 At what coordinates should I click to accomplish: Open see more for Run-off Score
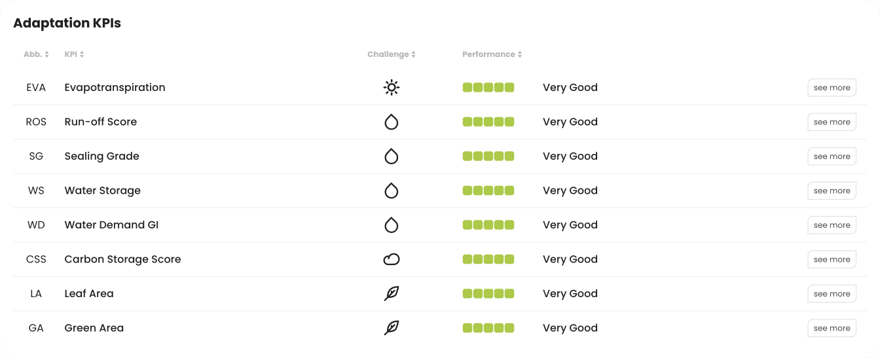pyautogui.click(x=832, y=122)
